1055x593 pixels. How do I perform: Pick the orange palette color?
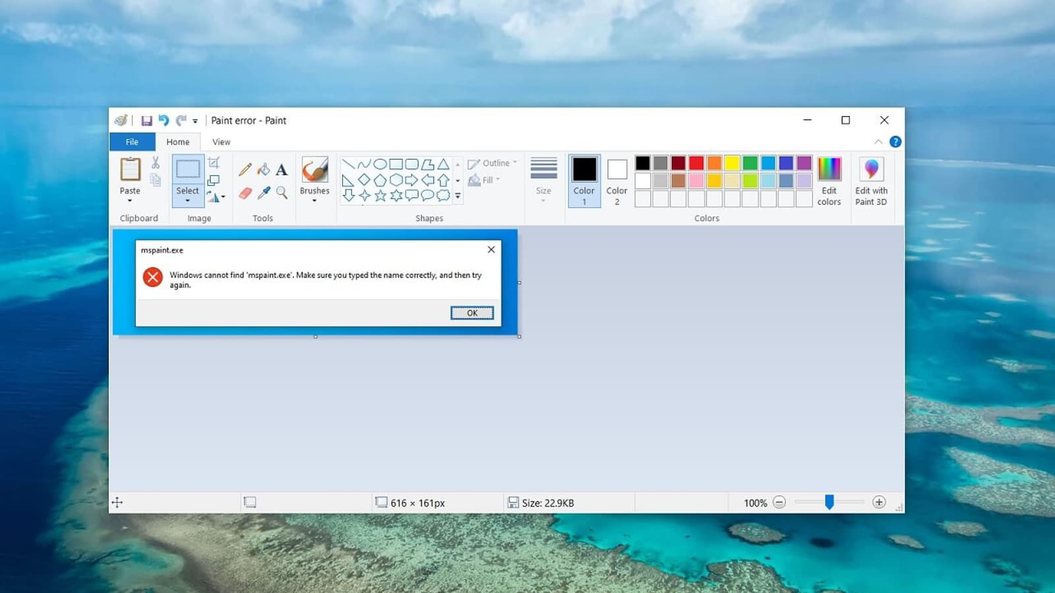coord(714,163)
